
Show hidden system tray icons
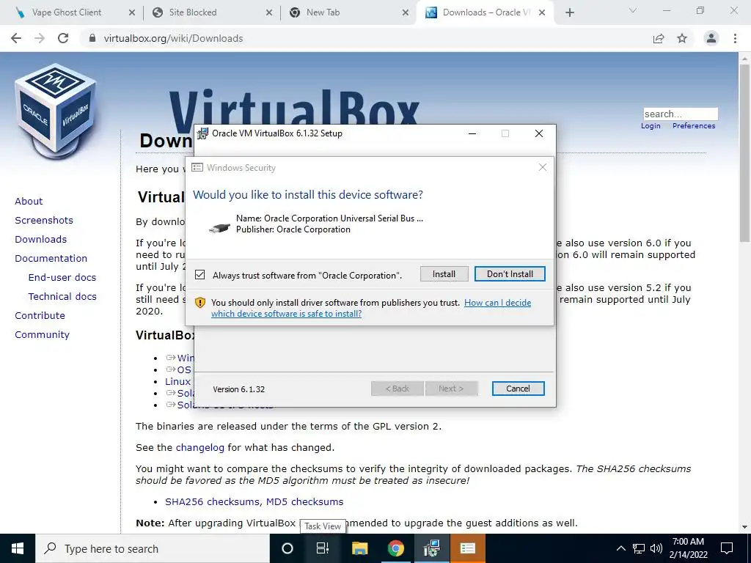coord(620,548)
